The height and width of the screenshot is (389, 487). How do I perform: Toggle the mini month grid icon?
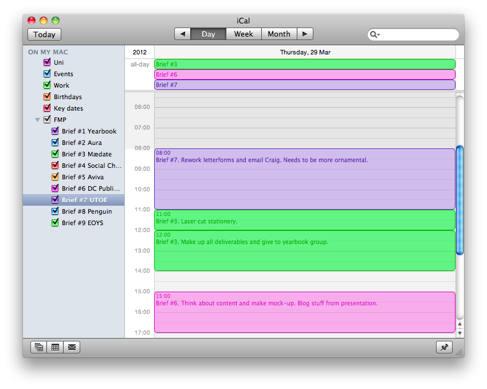point(55,347)
